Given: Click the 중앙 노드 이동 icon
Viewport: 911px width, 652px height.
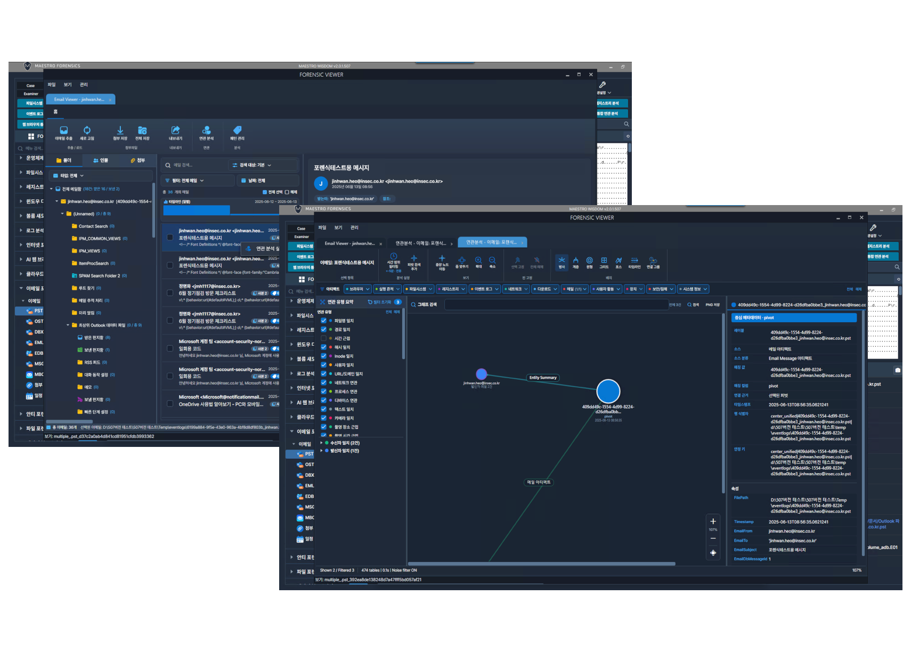Looking at the screenshot, I should tap(442, 258).
